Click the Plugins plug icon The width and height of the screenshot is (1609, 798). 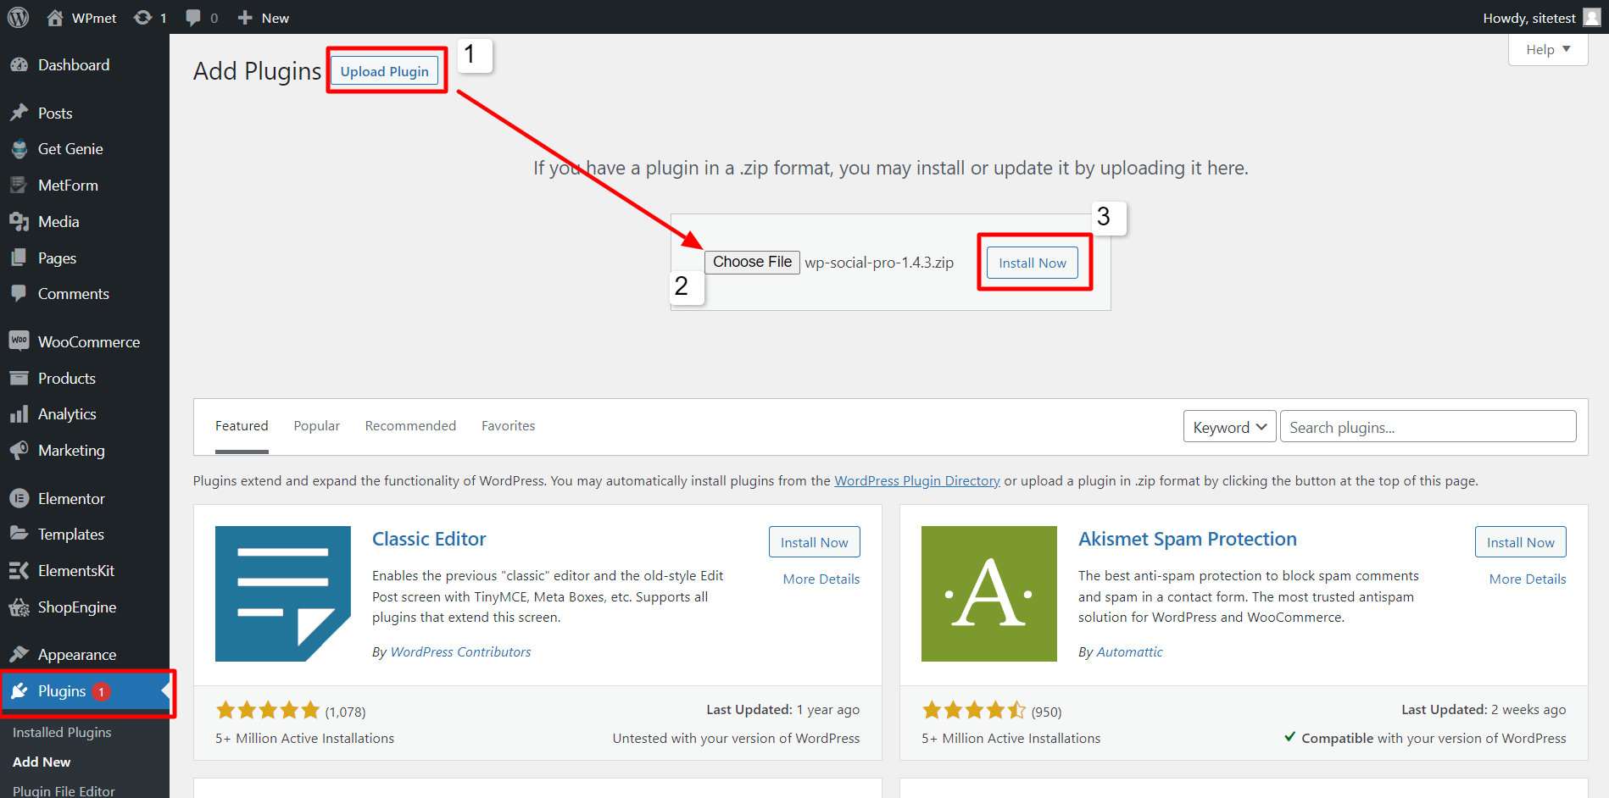19,691
